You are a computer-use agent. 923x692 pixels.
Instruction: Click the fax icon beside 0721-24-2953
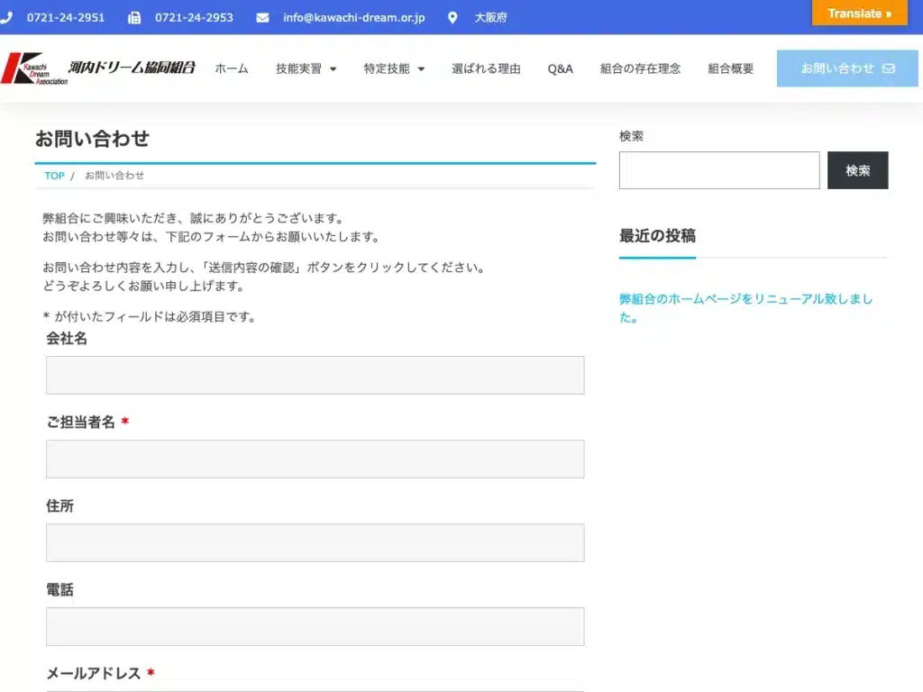[134, 18]
